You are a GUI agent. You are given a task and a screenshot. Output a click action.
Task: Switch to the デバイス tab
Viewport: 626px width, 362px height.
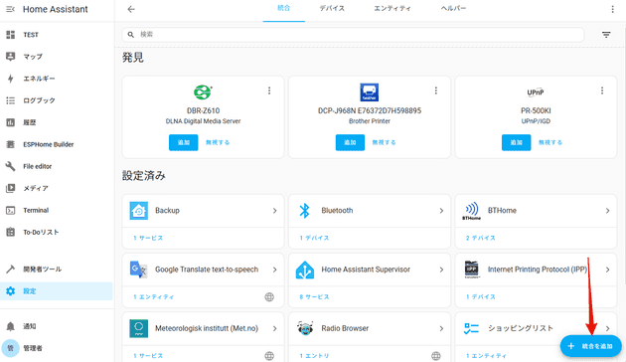(332, 8)
